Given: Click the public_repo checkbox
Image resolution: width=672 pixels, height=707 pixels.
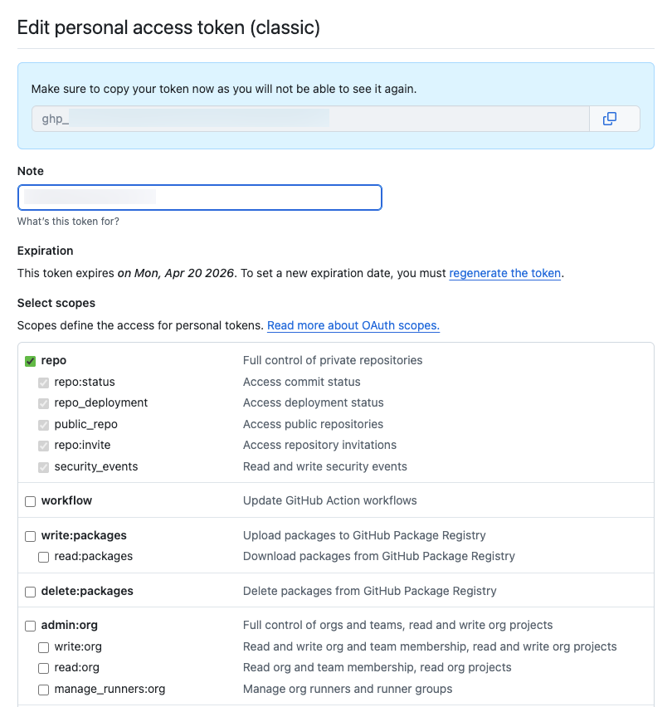Looking at the screenshot, I should pos(43,424).
